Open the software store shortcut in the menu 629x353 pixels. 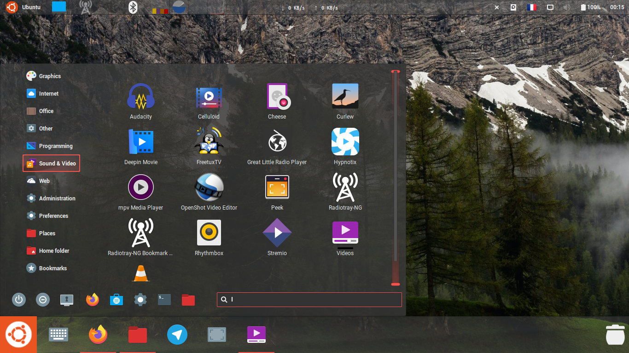coord(116,300)
